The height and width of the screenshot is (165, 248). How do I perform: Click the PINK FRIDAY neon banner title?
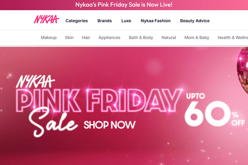coord(99,100)
